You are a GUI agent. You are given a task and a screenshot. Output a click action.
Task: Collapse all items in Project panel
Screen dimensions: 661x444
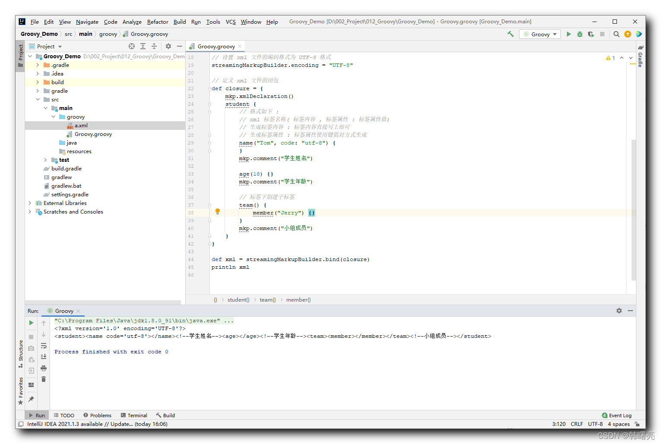(154, 46)
